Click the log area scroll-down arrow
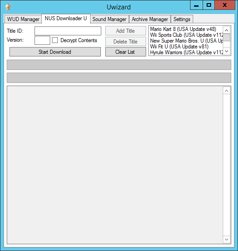238x251 pixels. click(226, 239)
